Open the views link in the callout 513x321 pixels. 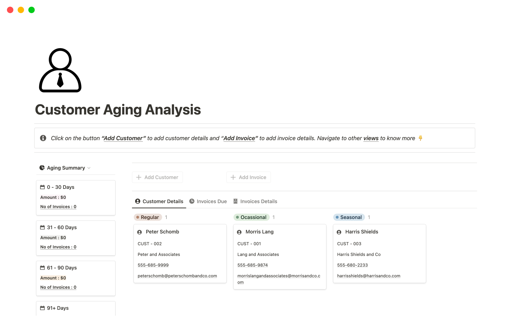(371, 138)
